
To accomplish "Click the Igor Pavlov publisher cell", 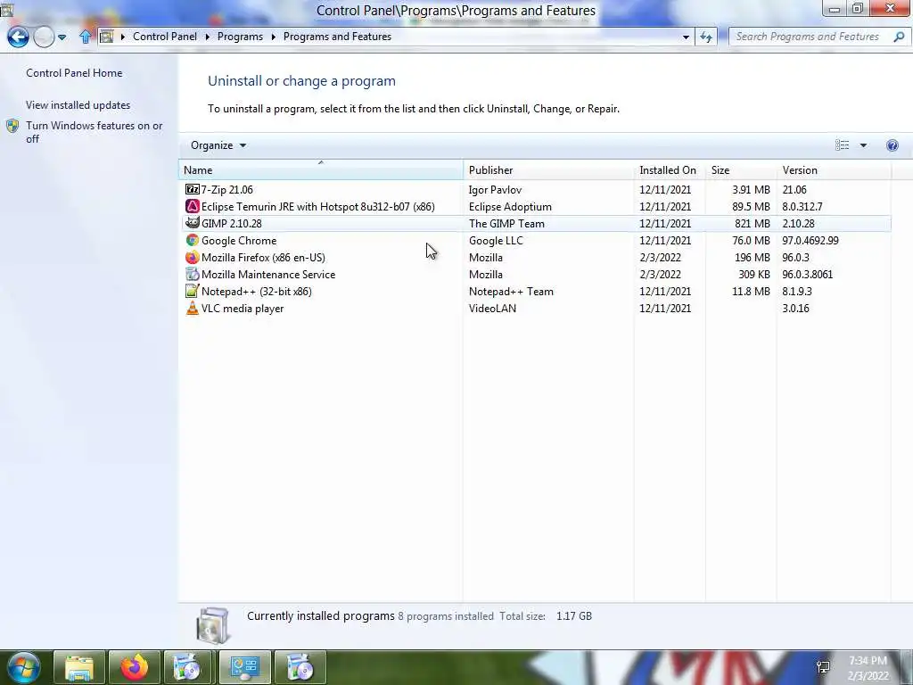I will pyautogui.click(x=496, y=189).
